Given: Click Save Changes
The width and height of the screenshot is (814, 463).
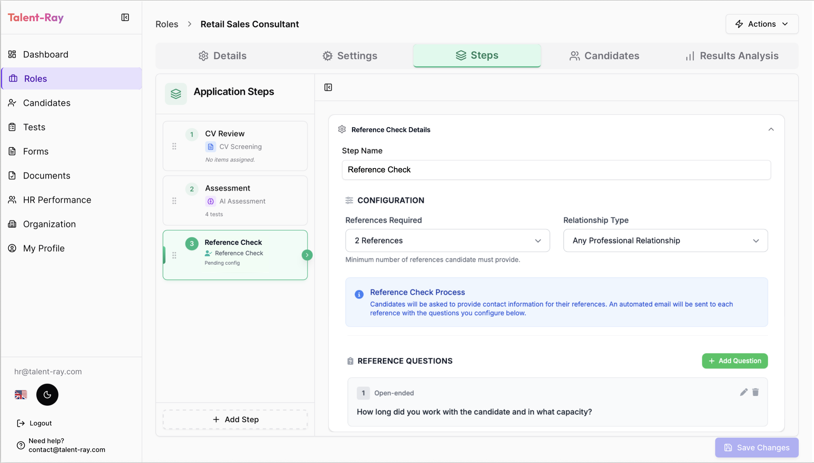Looking at the screenshot, I should (756, 447).
